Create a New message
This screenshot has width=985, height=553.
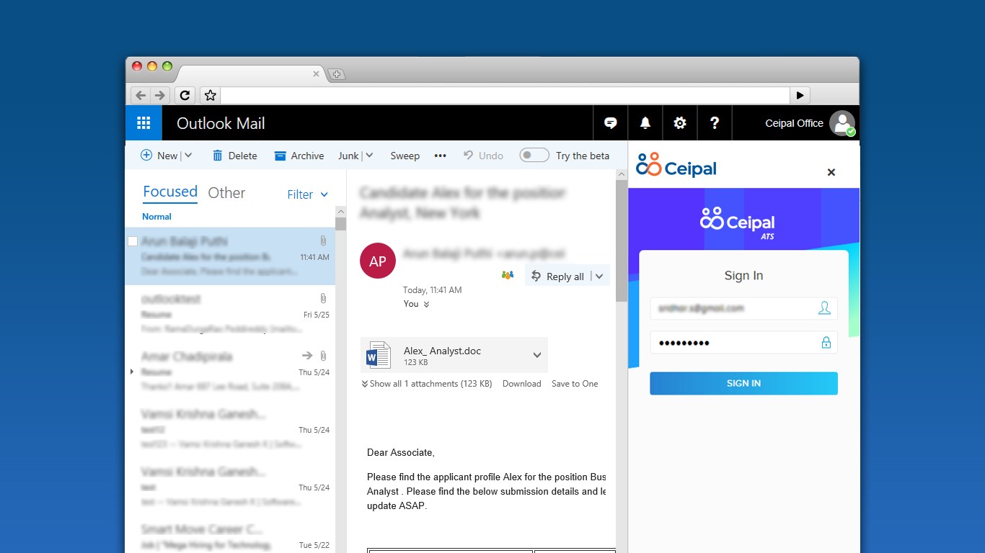159,156
